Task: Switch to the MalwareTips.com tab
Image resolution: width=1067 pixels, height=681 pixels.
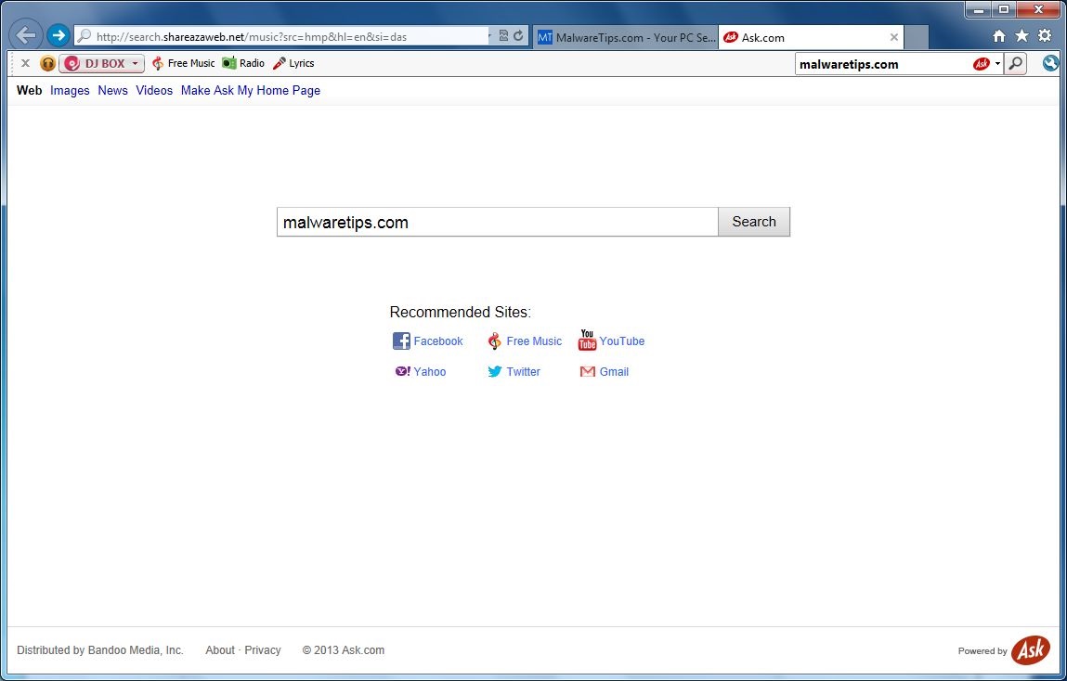Action: coord(625,37)
